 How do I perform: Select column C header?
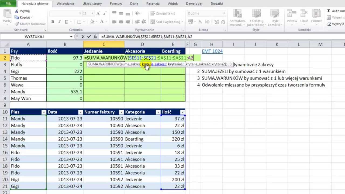click(104, 44)
